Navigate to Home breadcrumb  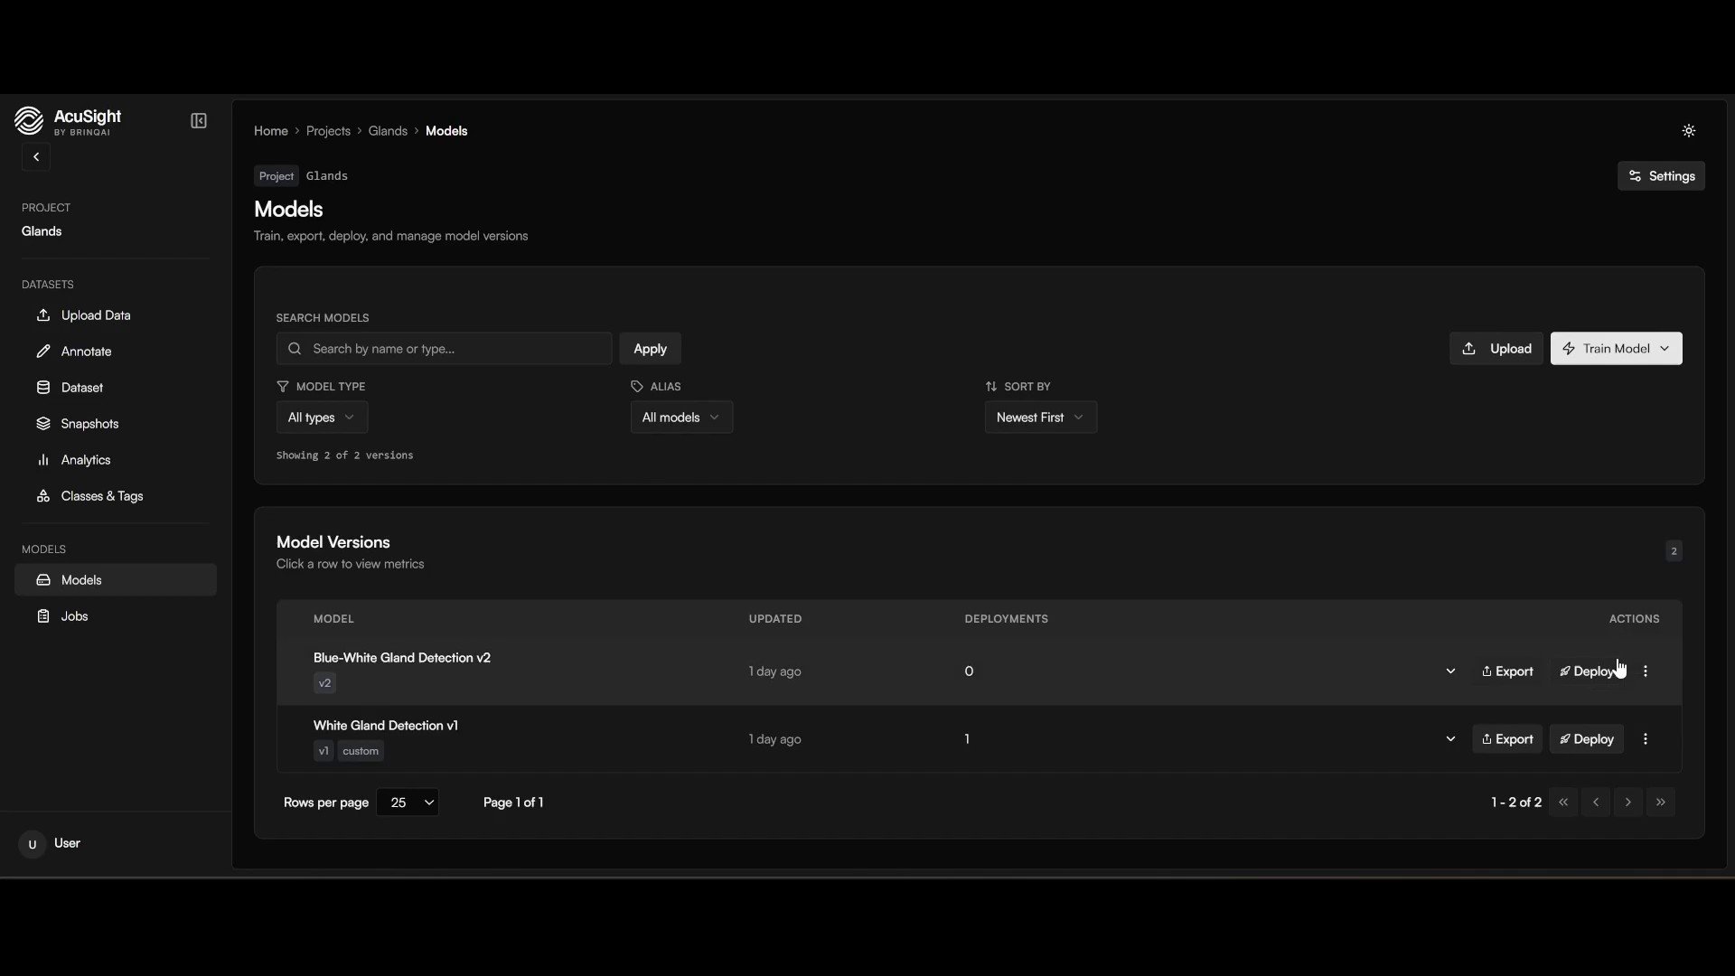[x=270, y=131]
